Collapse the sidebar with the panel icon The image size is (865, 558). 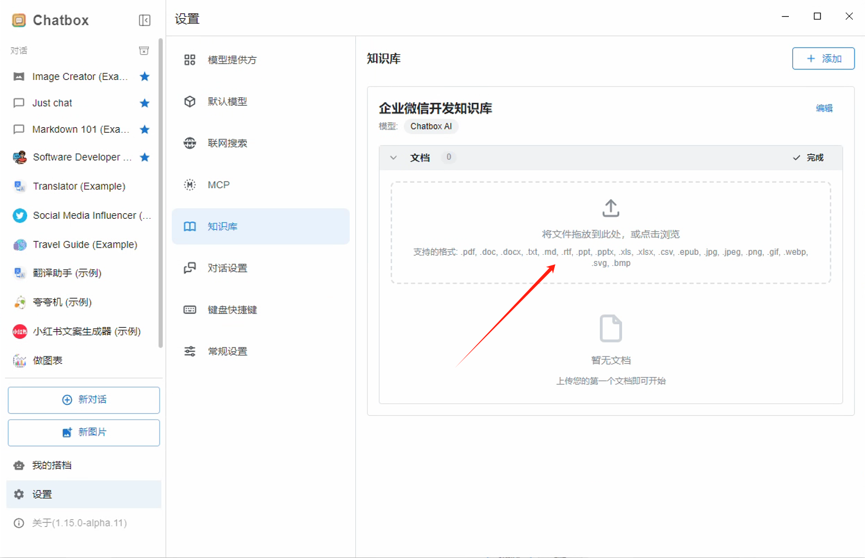click(145, 21)
